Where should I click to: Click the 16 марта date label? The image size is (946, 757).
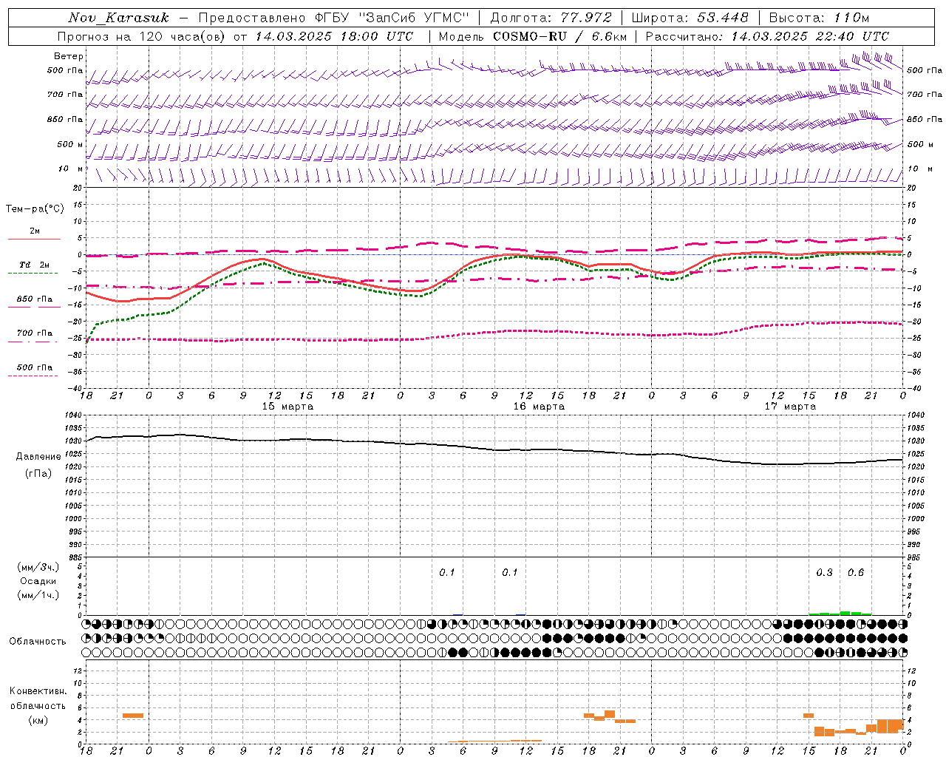(539, 407)
